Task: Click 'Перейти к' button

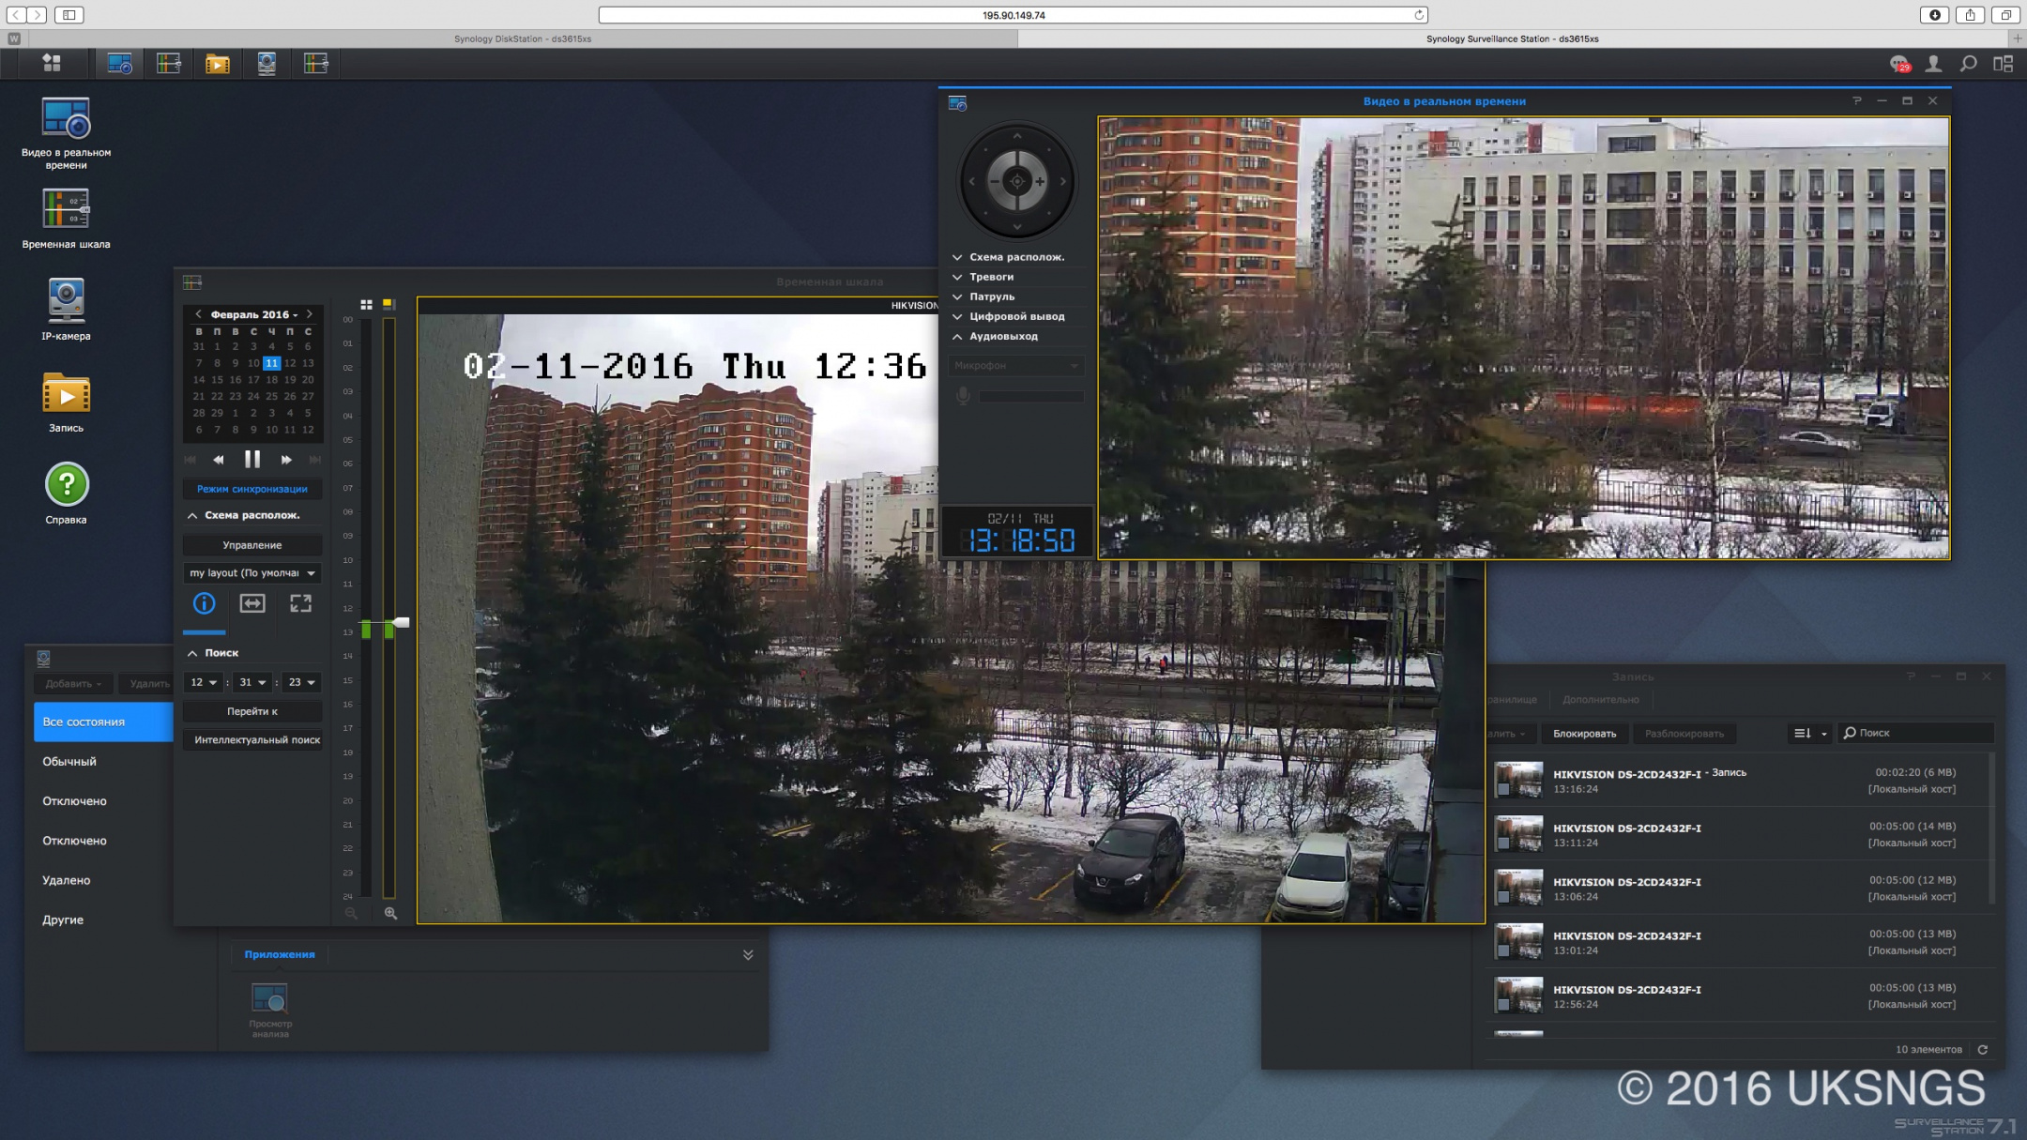Action: pyautogui.click(x=251, y=711)
